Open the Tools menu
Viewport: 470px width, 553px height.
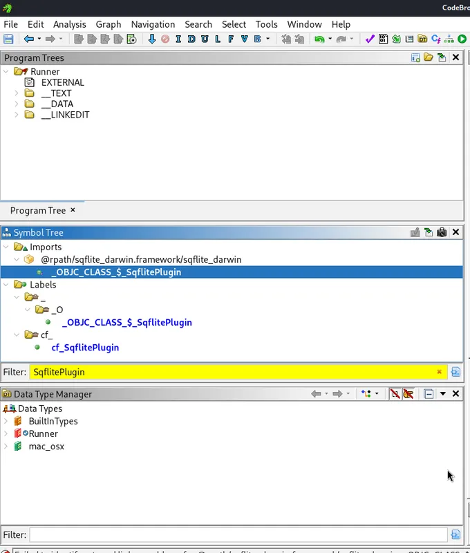coord(267,24)
